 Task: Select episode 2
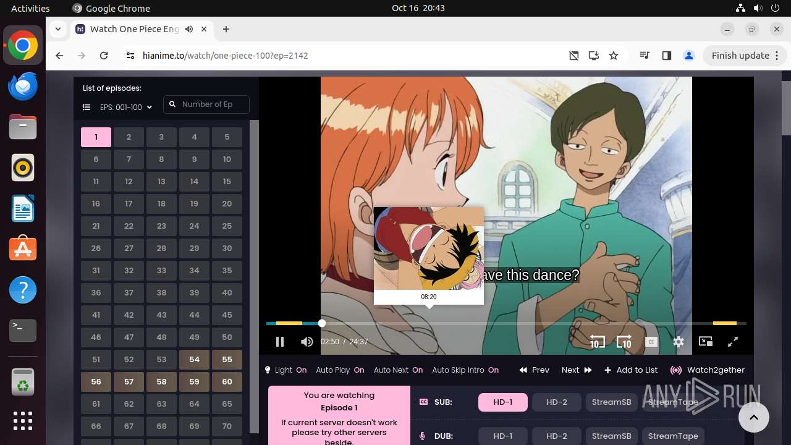click(129, 137)
